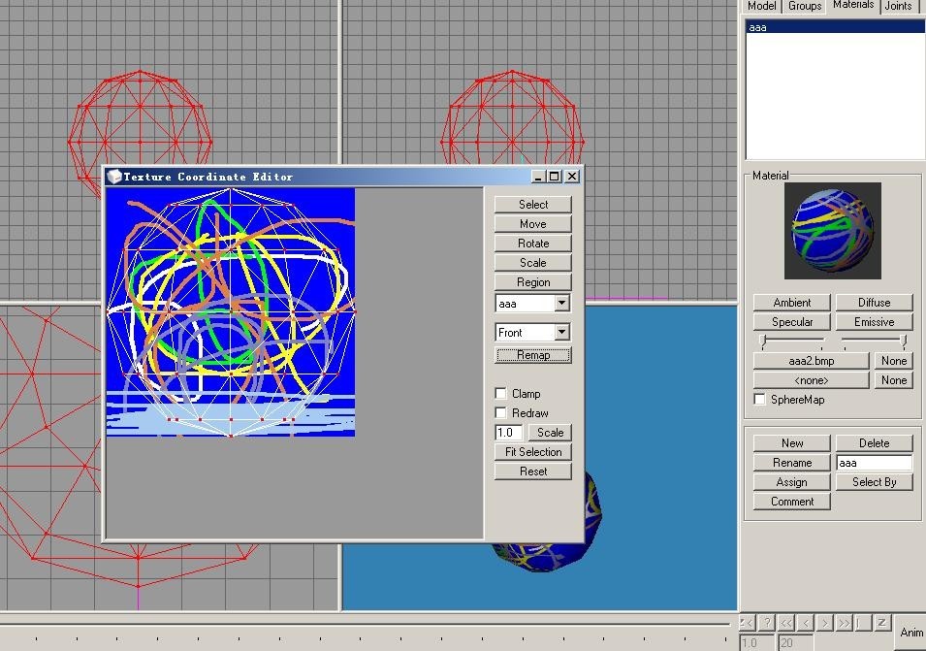This screenshot has width=926, height=651.
Task: Click None button beside <none> texture
Action: pos(894,380)
